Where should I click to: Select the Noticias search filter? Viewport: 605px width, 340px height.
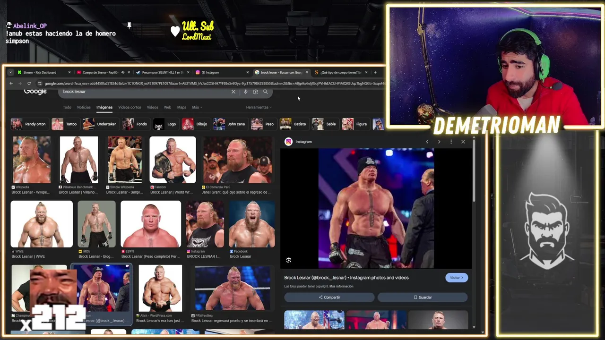pos(84,107)
